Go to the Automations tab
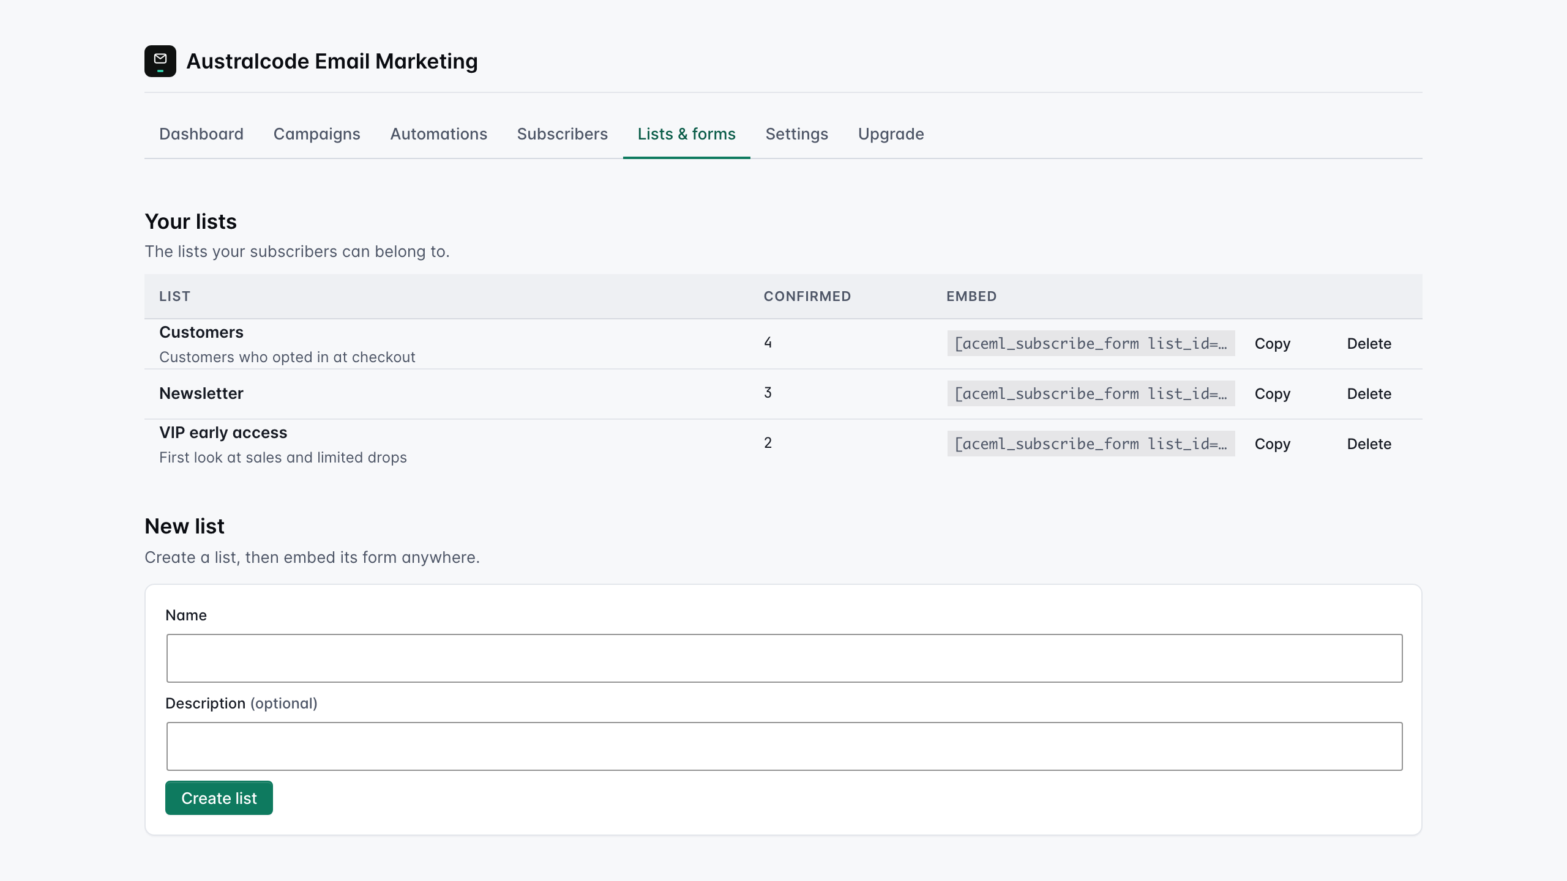Image resolution: width=1567 pixels, height=881 pixels. [439, 134]
